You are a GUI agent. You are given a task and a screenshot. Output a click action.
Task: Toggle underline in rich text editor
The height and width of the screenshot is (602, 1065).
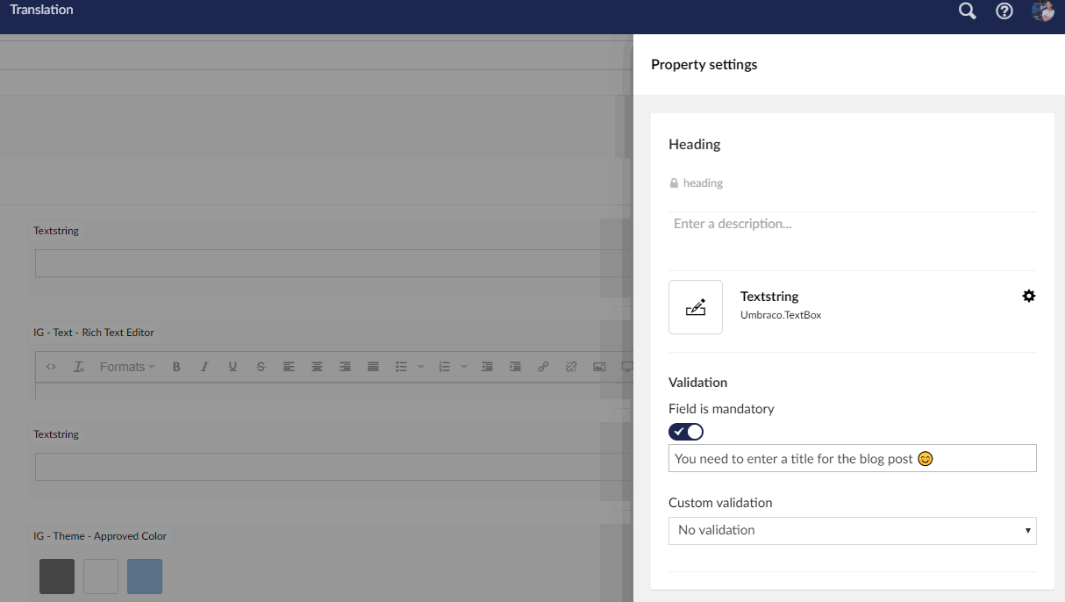[232, 367]
